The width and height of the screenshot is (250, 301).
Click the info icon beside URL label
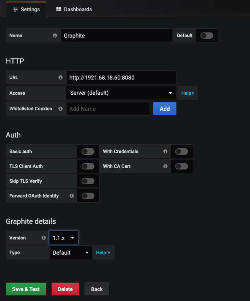pos(60,78)
